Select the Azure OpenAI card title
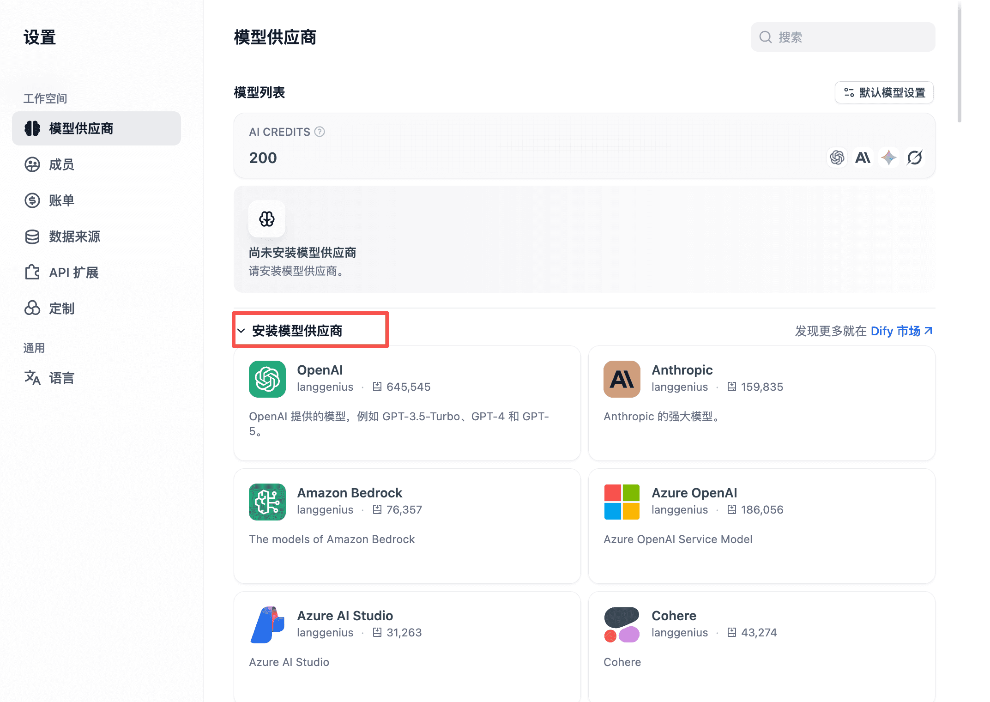990x702 pixels. (x=694, y=493)
